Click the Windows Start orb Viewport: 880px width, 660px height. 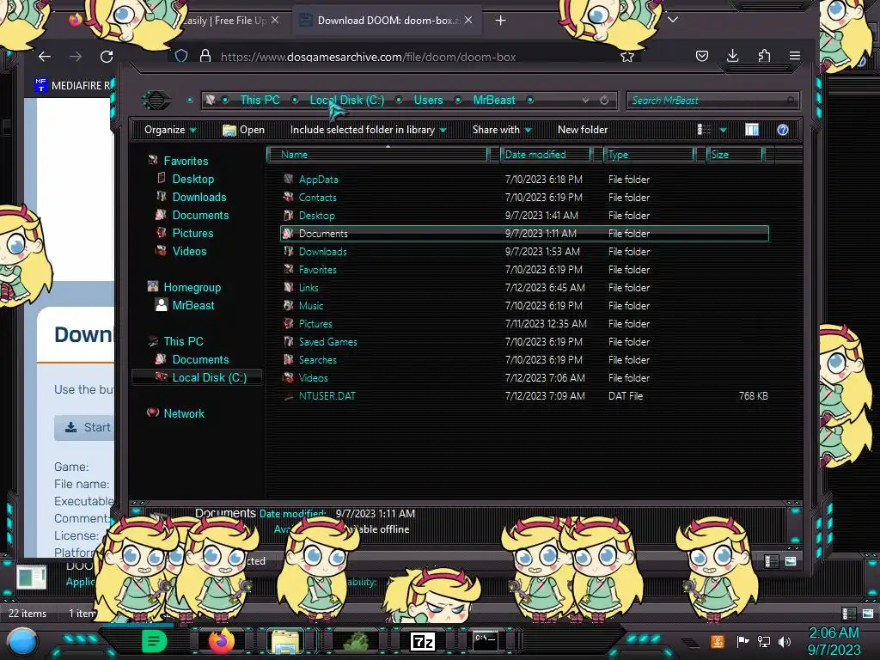coord(22,641)
